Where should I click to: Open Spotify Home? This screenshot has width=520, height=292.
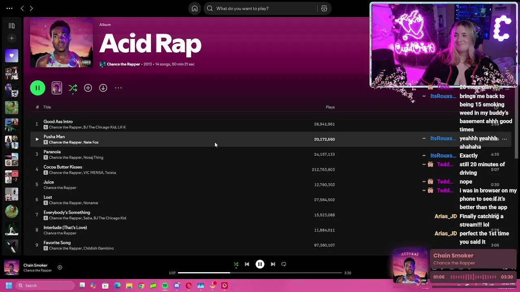195,8
